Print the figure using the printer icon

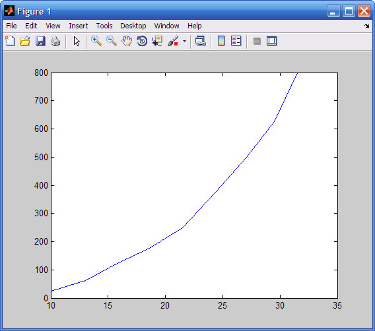coord(55,41)
